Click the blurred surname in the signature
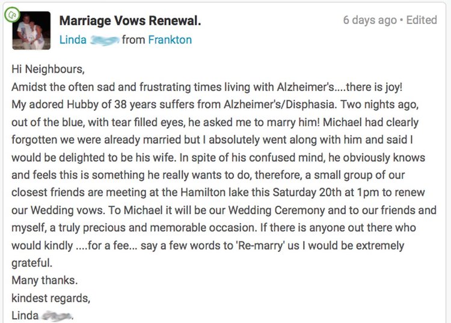 coord(56,316)
